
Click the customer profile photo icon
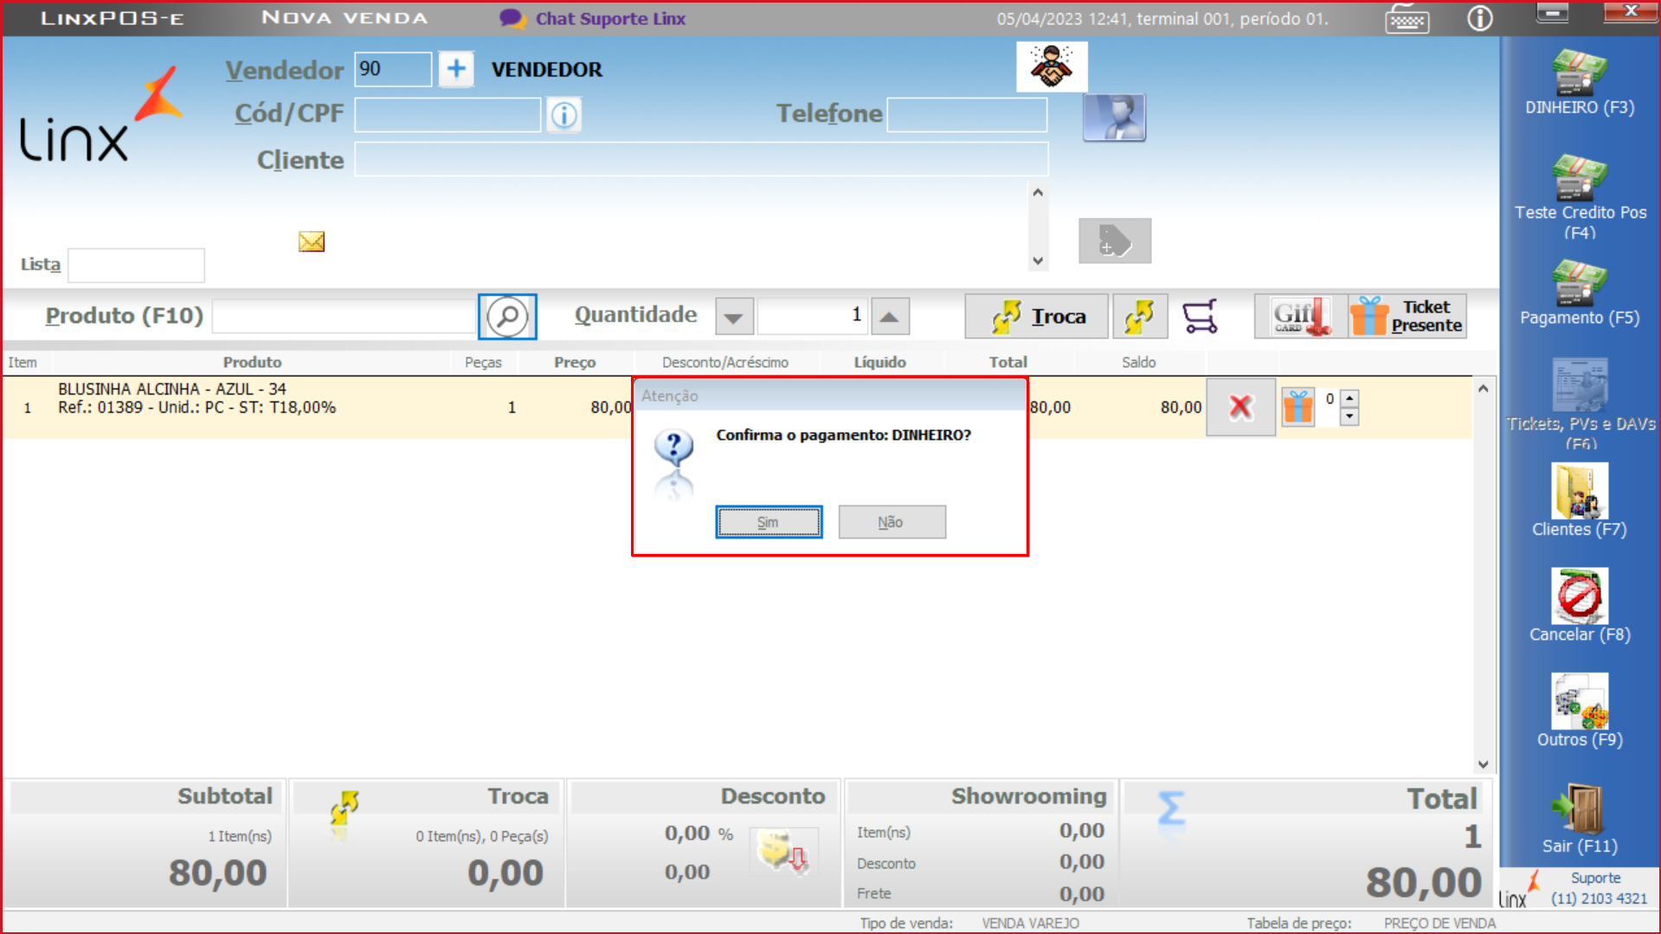coord(1114,118)
